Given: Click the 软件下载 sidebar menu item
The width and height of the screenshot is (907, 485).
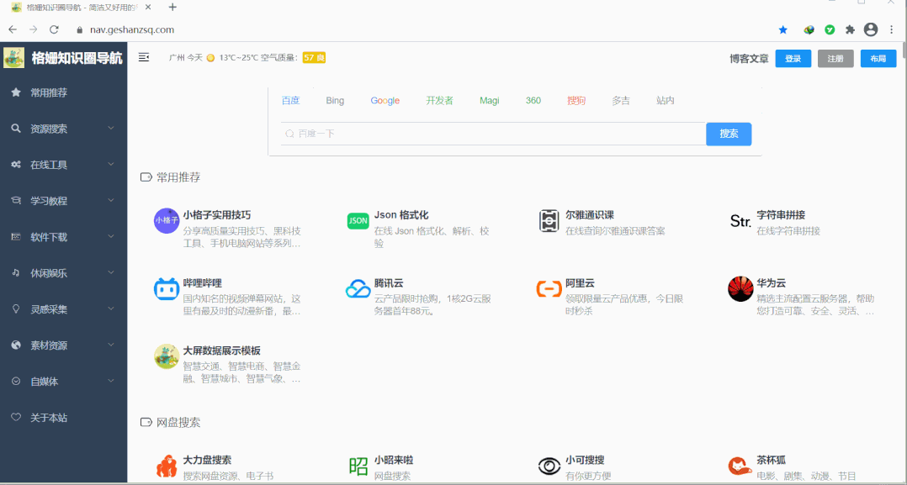Looking at the screenshot, I should [64, 237].
